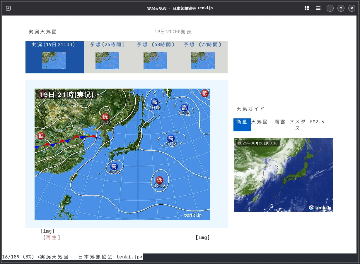Image resolution: width=360 pixels, height=264 pixels.
Task: Click the 天気ガイド heading
Action: (250, 109)
